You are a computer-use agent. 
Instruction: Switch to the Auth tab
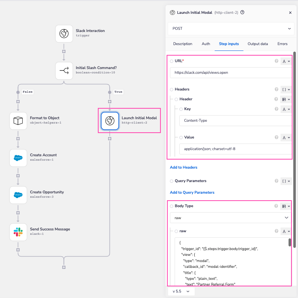click(206, 44)
